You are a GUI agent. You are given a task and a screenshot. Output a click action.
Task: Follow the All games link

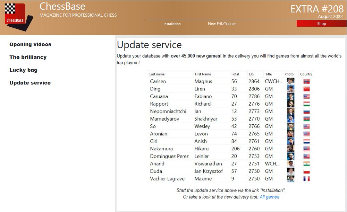[269, 197]
